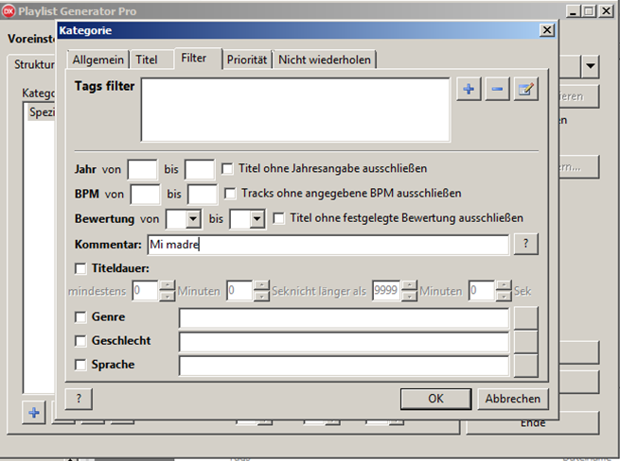Click the browse button next to Genre field
The height and width of the screenshot is (461, 620).
tap(525, 318)
